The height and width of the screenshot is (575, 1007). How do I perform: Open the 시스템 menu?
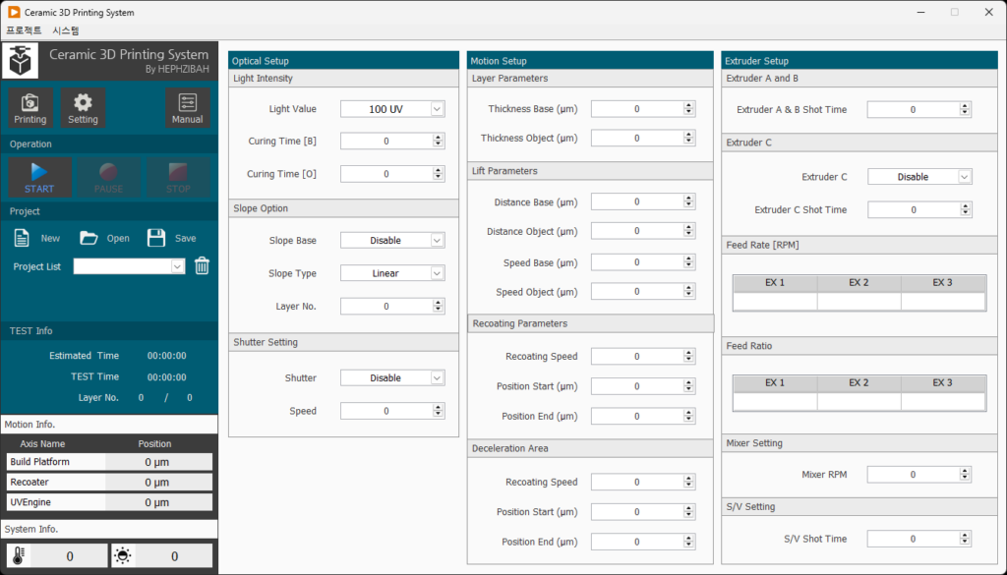click(x=66, y=30)
